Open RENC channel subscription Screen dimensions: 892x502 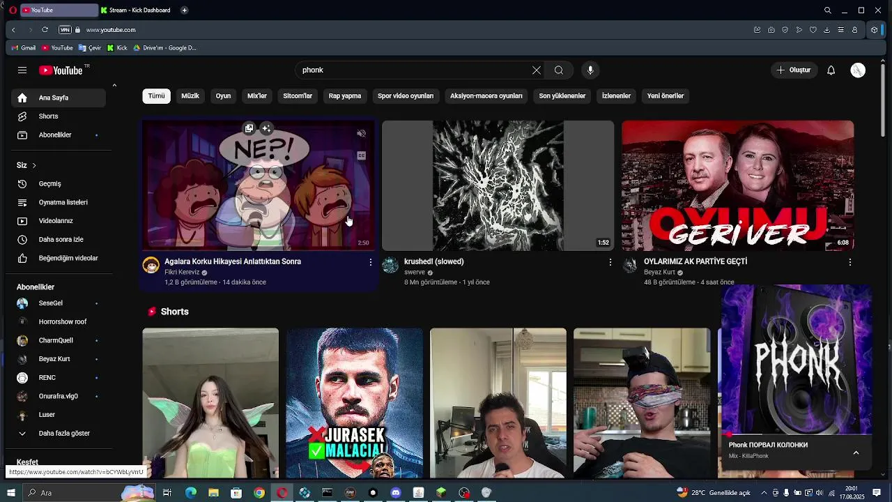coord(59,377)
